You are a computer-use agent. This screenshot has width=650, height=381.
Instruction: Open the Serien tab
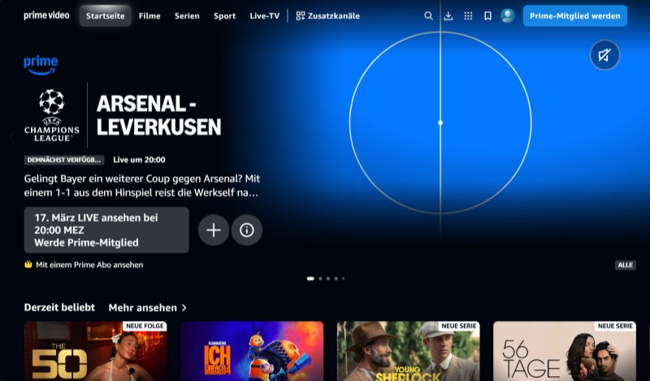(187, 15)
